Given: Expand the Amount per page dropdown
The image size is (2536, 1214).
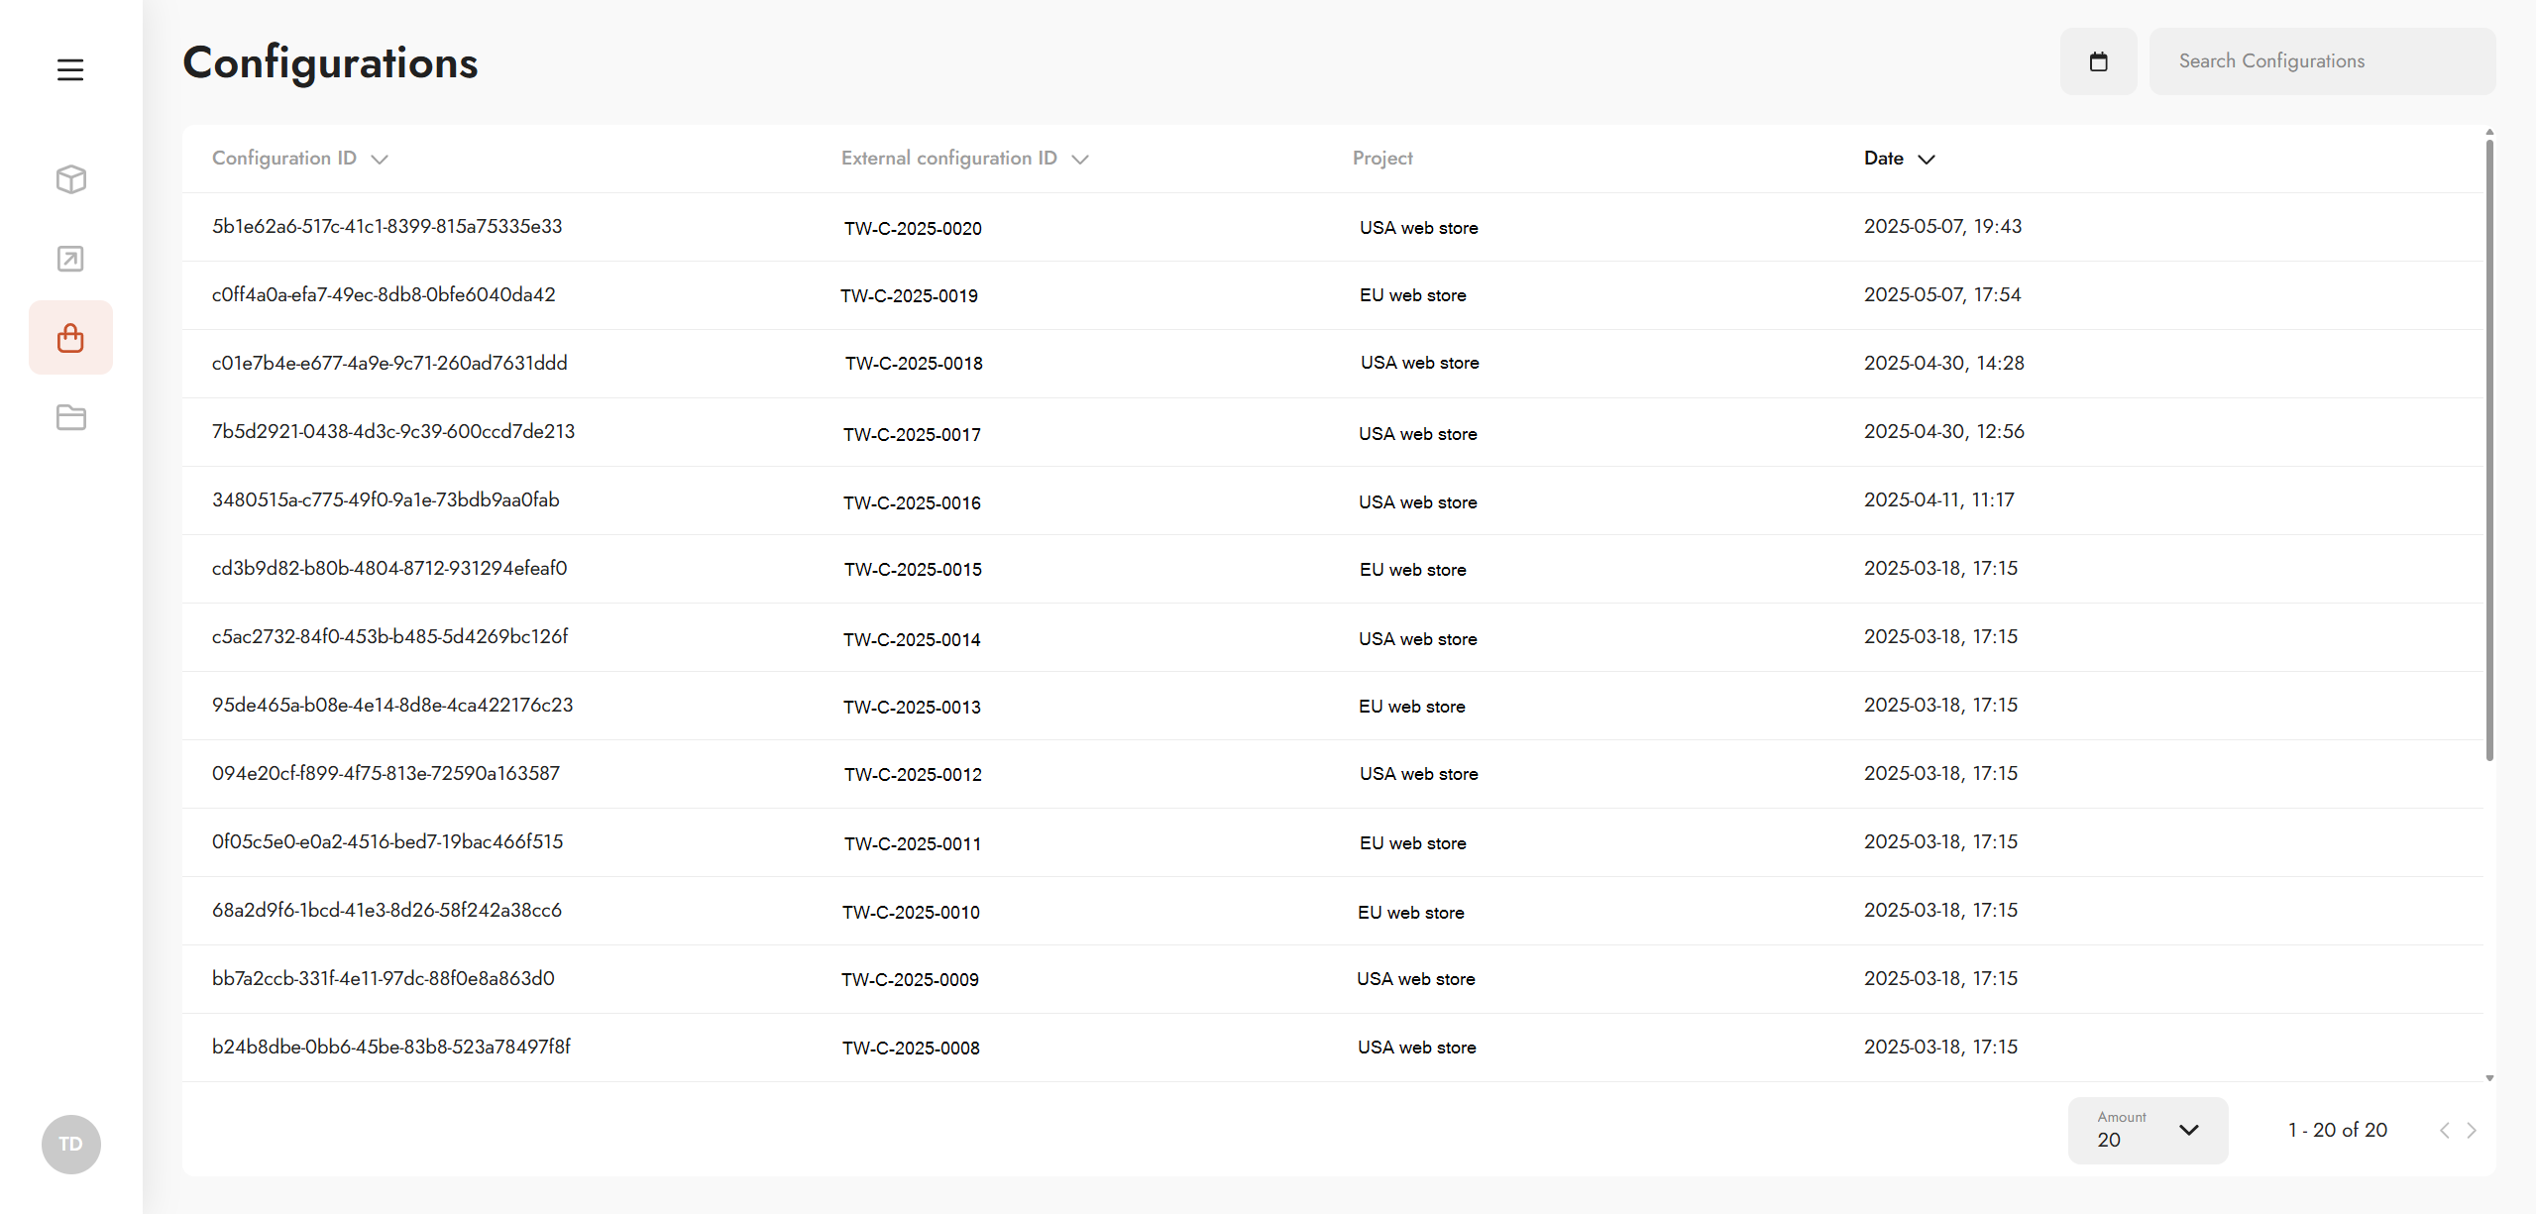Looking at the screenshot, I should click(x=2148, y=1130).
